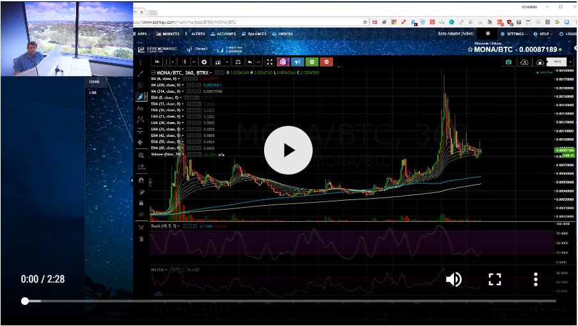Open the 6h interval selector

click(x=157, y=62)
